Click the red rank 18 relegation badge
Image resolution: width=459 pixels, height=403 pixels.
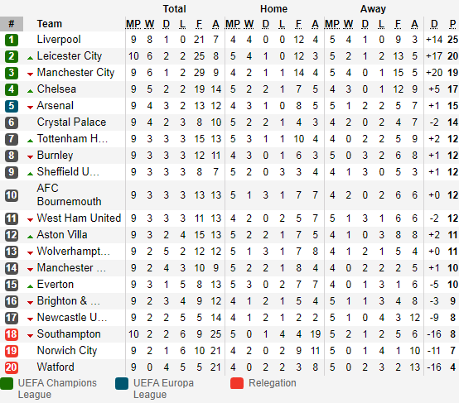[12, 334]
